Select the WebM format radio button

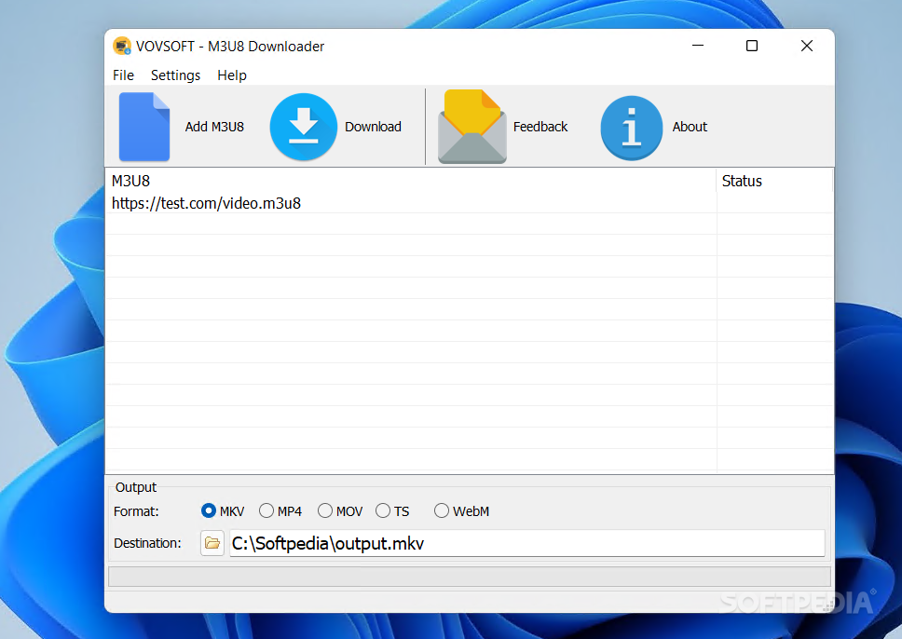click(x=442, y=510)
